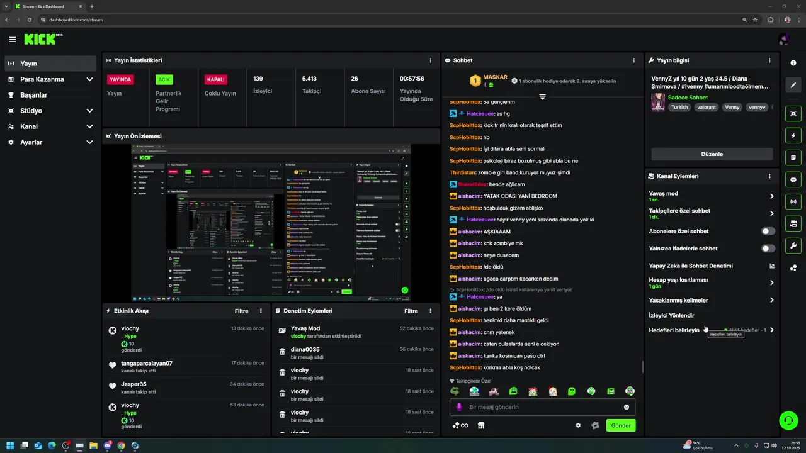Open external link icon for Yapay Zeka Sohbet Denetimi

(772, 266)
